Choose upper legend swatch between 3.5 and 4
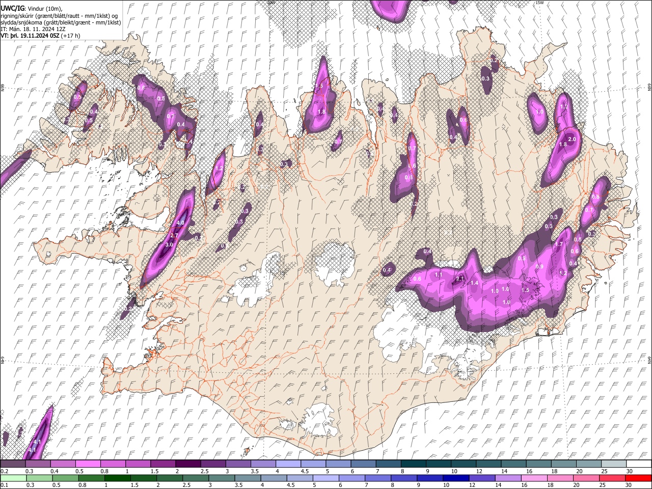 coord(263,464)
